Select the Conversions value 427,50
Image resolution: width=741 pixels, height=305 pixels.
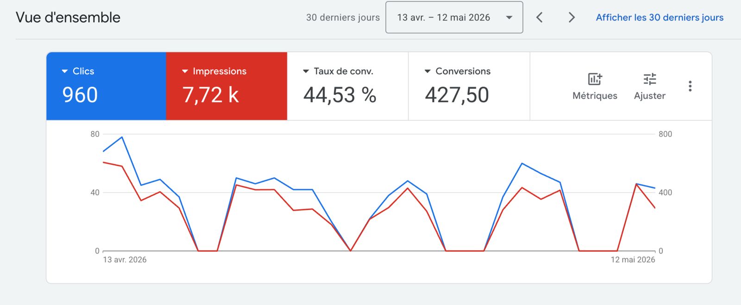457,95
